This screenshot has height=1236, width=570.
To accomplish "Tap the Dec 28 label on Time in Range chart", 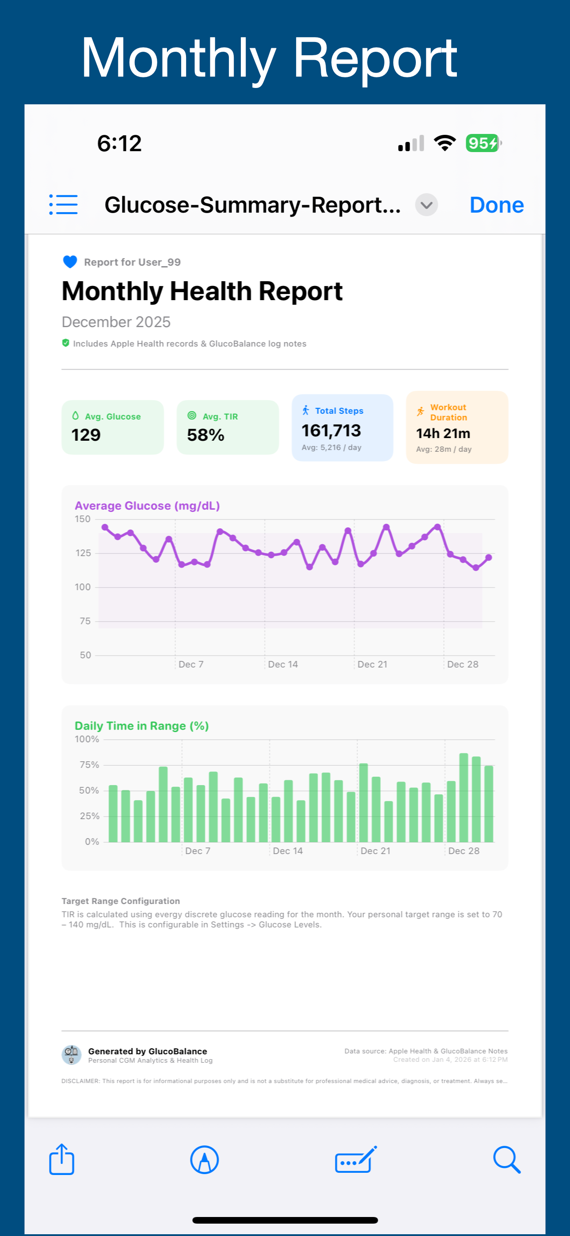I will [464, 851].
